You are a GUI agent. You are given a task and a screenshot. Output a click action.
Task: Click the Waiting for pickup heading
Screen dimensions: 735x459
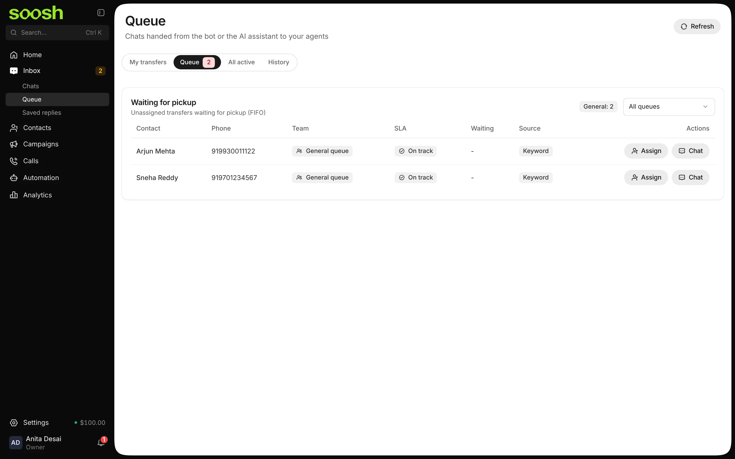pos(163,102)
